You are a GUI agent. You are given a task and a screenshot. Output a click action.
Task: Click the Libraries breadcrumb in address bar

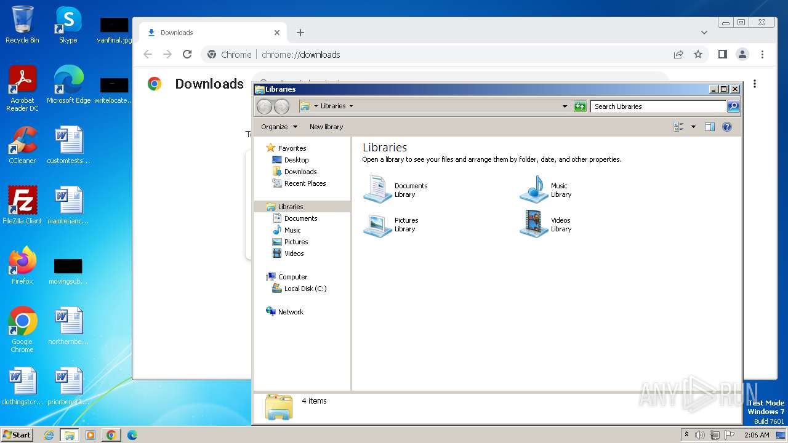(x=333, y=106)
